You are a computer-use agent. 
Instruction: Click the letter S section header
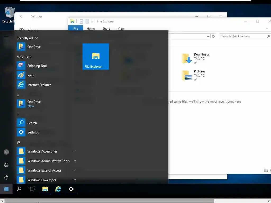pyautogui.click(x=18, y=114)
